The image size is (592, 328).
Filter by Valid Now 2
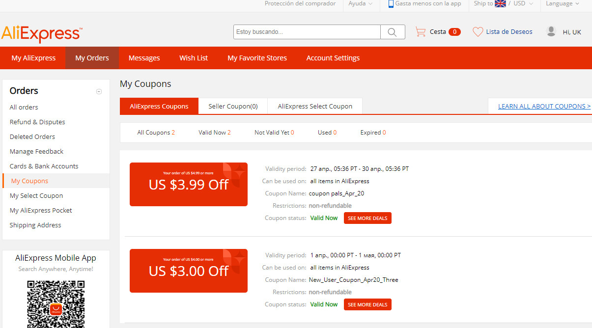(x=215, y=133)
